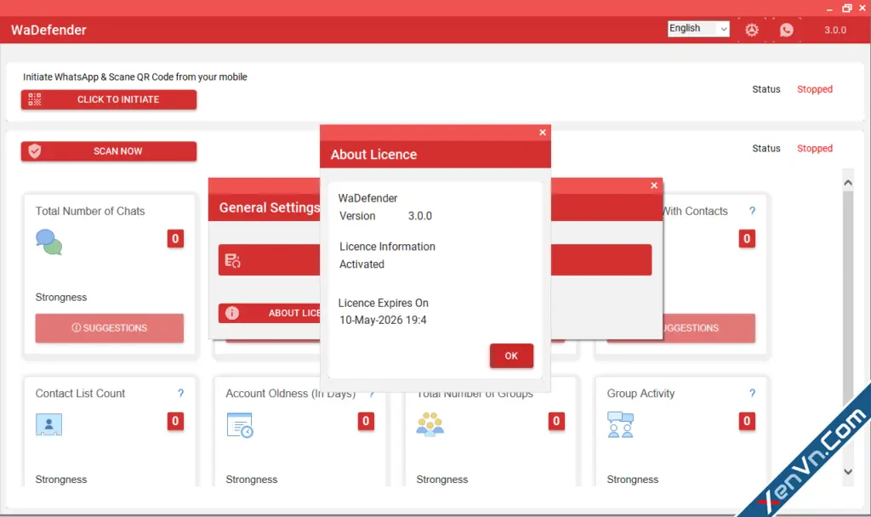Viewport: 871px width, 517px height.
Task: Click the document search icon in General Settings
Action: pyautogui.click(x=232, y=260)
